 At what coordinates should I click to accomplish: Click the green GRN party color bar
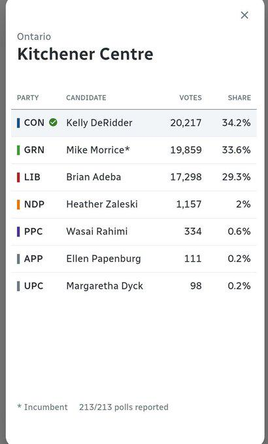(x=18, y=150)
